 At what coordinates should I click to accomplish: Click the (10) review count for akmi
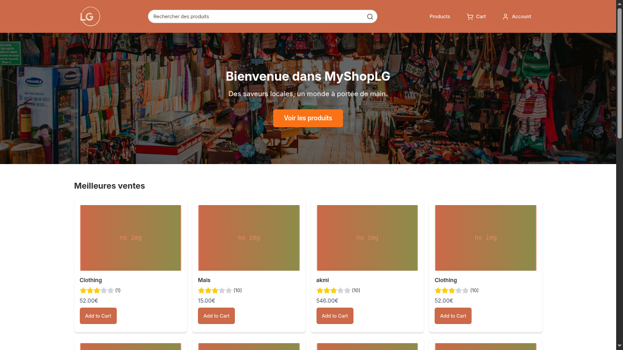(x=356, y=290)
